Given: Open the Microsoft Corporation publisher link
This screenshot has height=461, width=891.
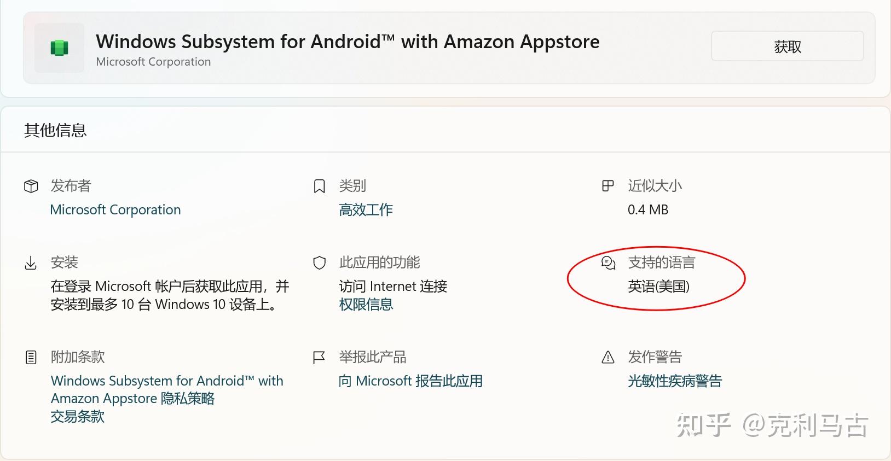Looking at the screenshot, I should click(115, 210).
